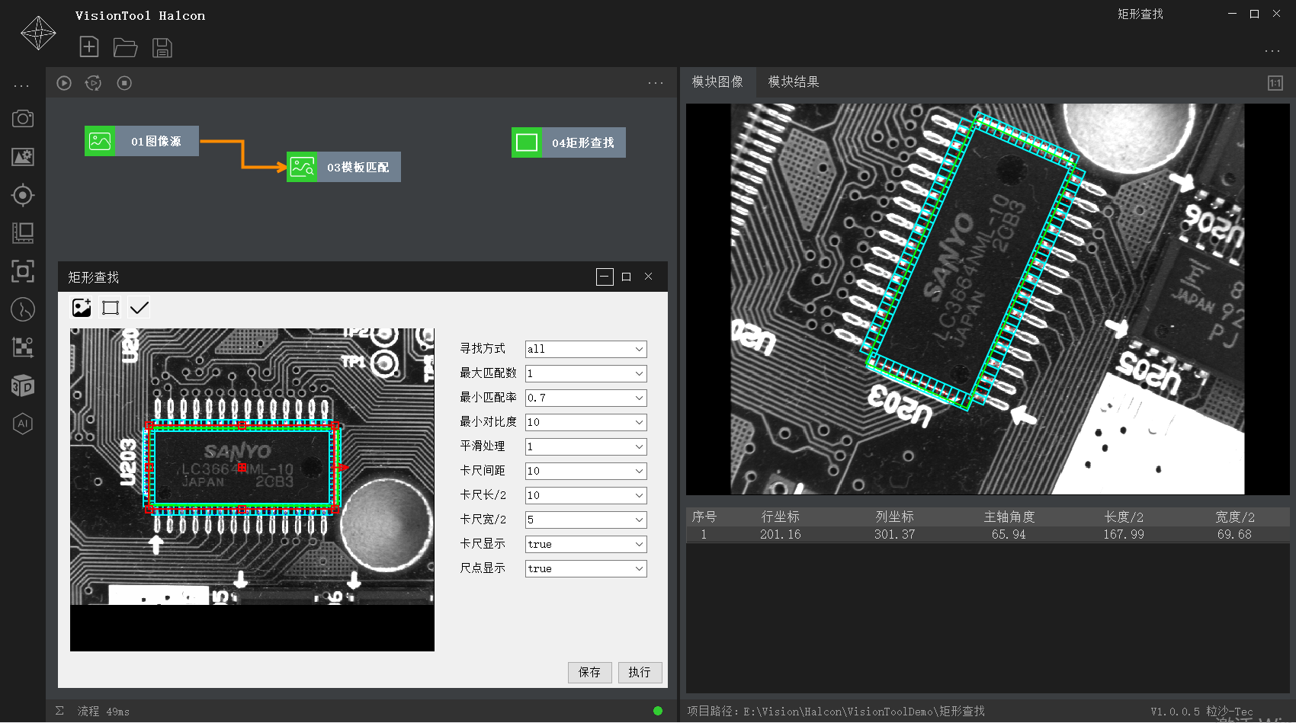Open the image processing sidebar icon
Viewport: 1296px width, 723px height.
pos(23,157)
